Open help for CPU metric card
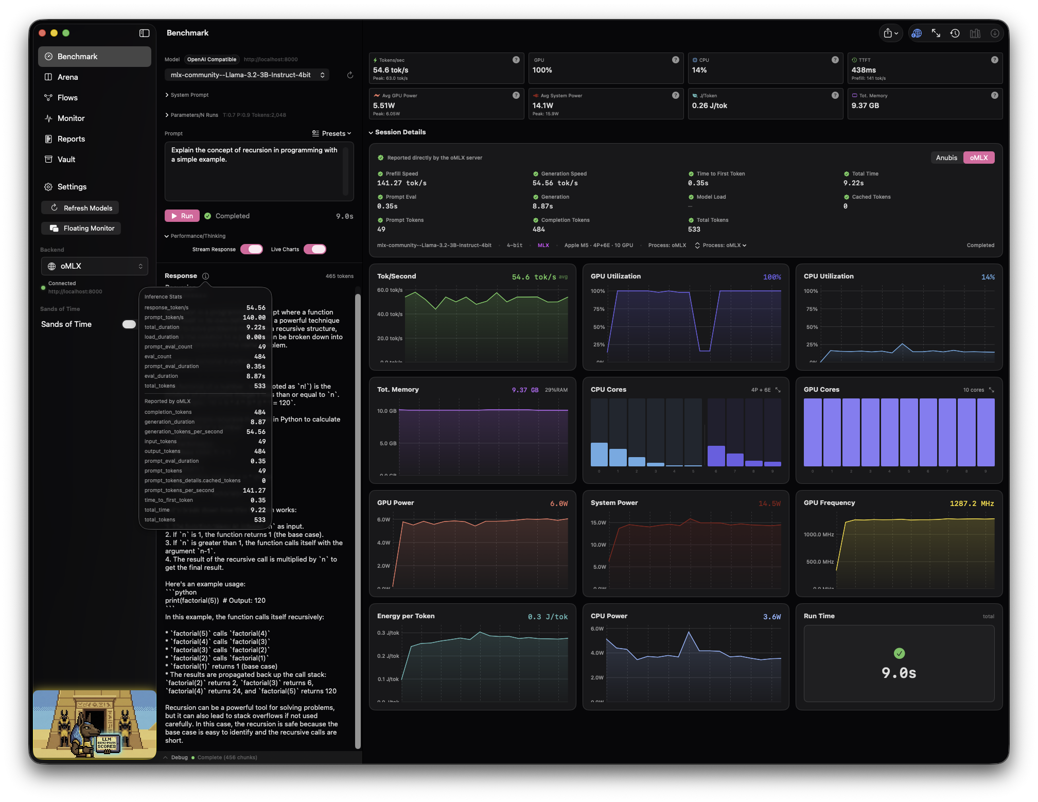 [x=835, y=60]
